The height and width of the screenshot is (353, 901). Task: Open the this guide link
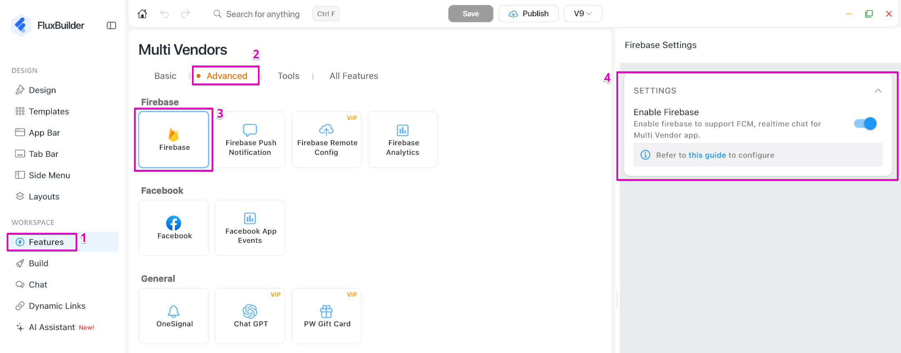coord(707,155)
